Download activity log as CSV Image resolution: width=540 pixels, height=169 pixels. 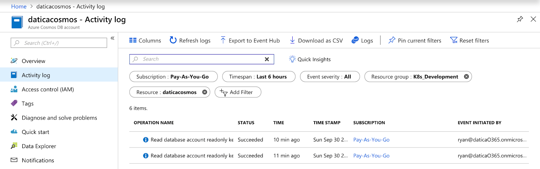[x=316, y=40]
